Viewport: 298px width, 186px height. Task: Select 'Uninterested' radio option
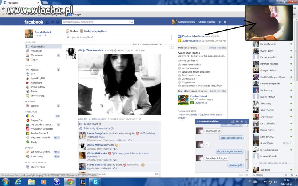[180, 79]
